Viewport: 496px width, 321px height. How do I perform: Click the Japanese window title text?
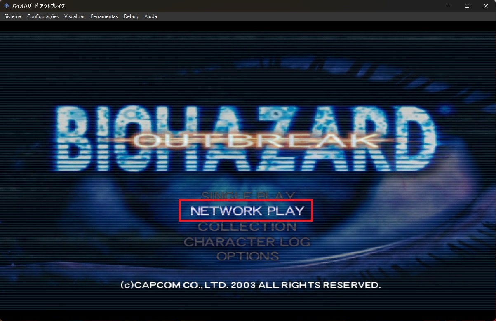(x=38, y=6)
